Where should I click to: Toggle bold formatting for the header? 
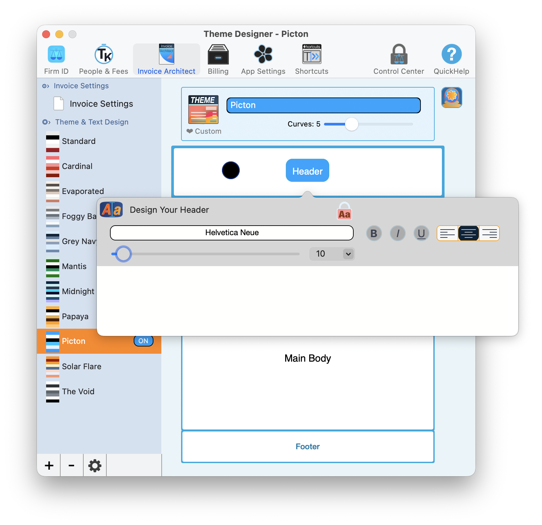374,233
